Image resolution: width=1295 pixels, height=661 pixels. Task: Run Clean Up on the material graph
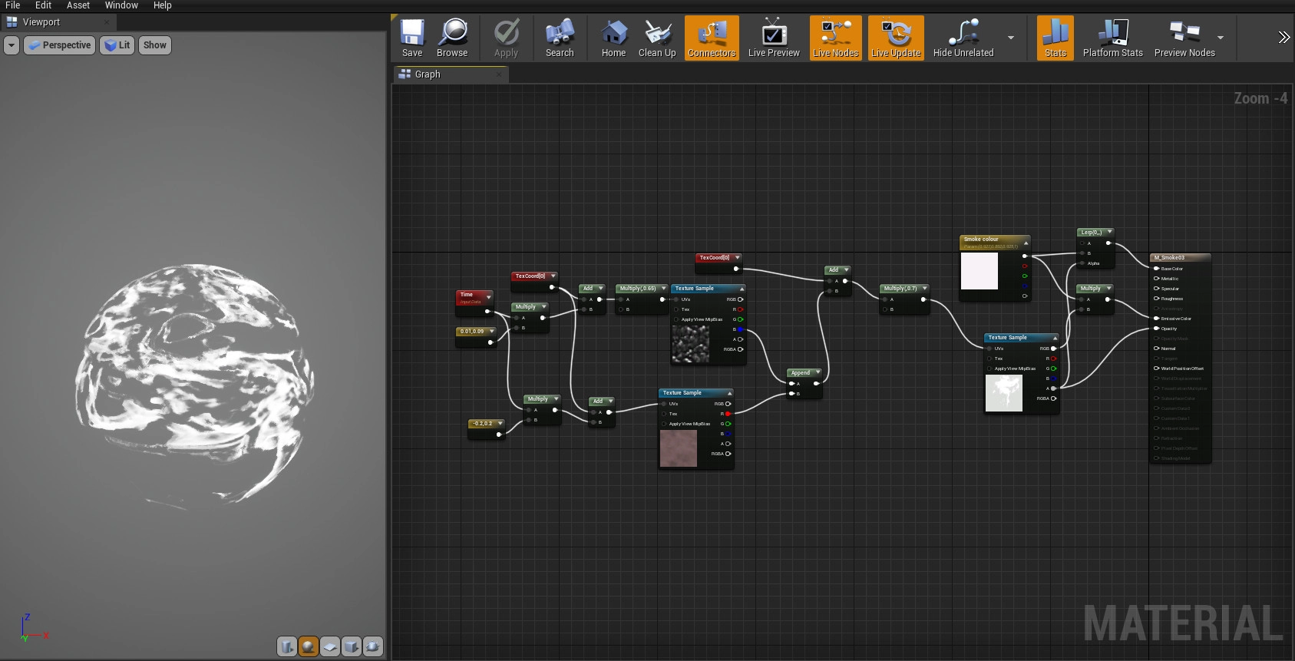(x=657, y=38)
